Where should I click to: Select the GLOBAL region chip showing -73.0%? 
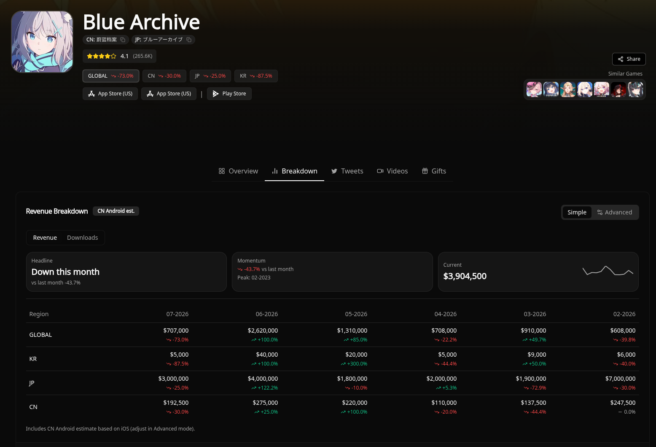(111, 76)
